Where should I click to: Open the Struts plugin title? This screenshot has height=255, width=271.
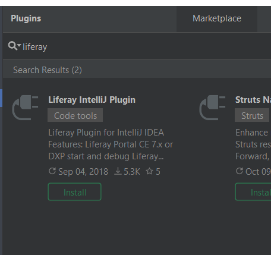253,100
